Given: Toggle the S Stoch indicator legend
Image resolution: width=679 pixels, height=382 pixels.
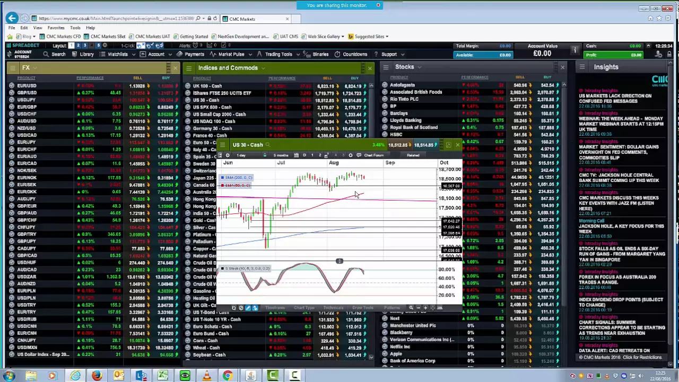Looking at the screenshot, I should coord(245,268).
